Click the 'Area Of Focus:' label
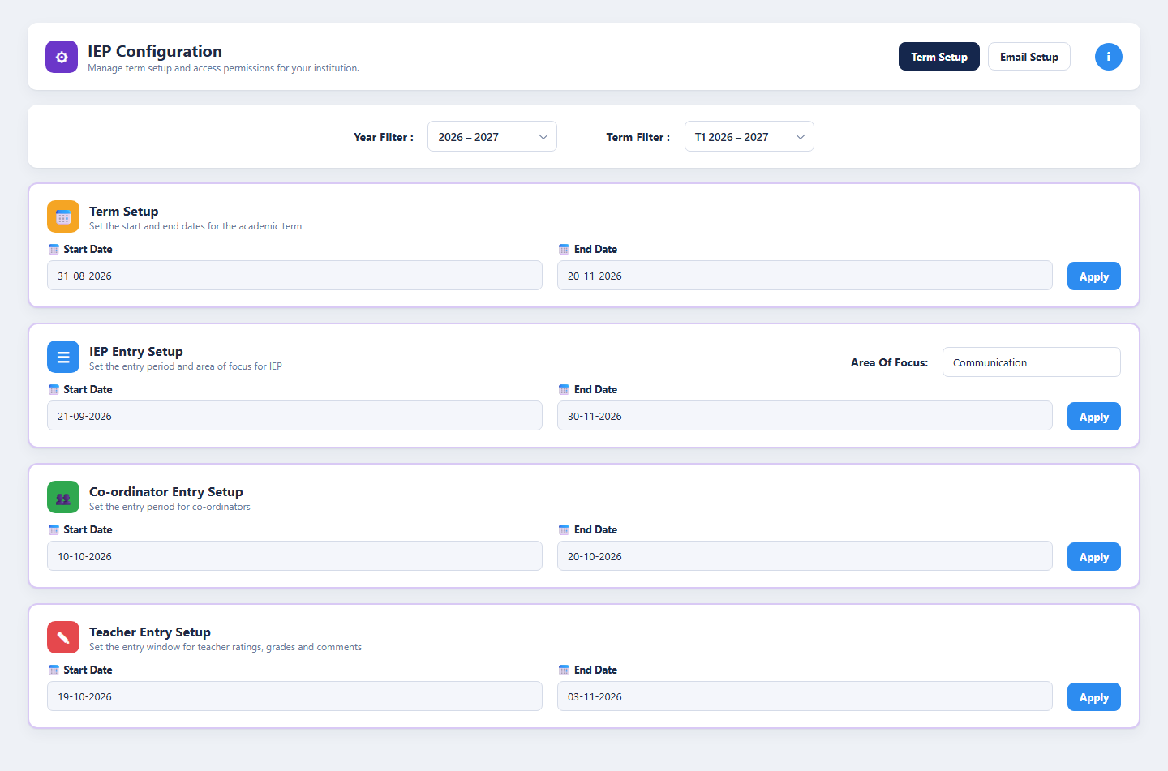This screenshot has height=771, width=1168. [889, 362]
